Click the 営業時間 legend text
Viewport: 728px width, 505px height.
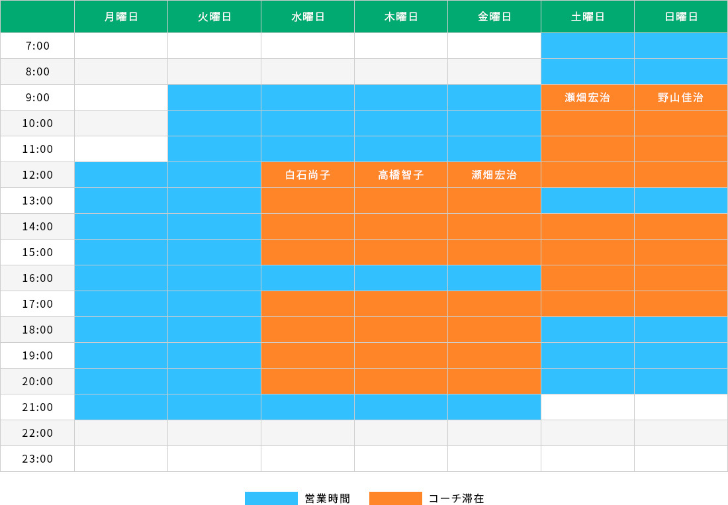point(328,498)
